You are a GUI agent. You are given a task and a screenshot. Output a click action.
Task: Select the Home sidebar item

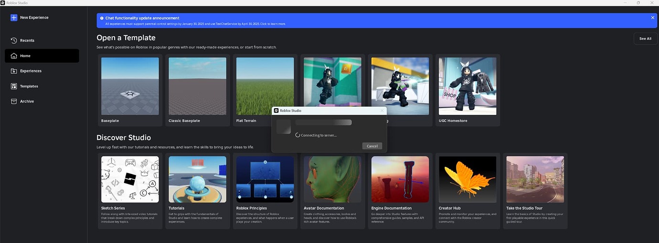click(x=42, y=56)
